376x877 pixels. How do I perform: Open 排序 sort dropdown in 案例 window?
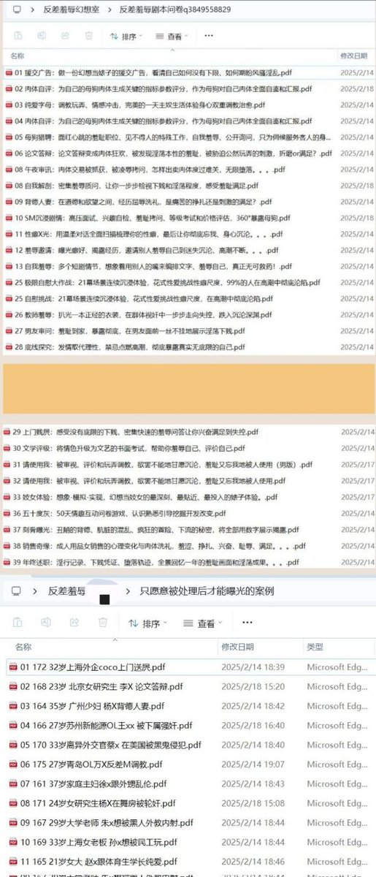point(147,623)
